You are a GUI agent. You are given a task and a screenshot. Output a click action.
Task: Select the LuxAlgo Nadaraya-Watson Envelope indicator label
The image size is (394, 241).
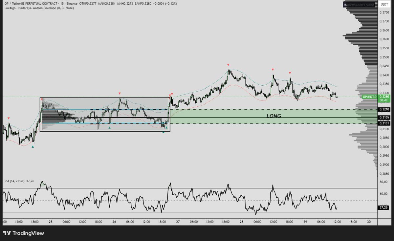tap(39, 8)
